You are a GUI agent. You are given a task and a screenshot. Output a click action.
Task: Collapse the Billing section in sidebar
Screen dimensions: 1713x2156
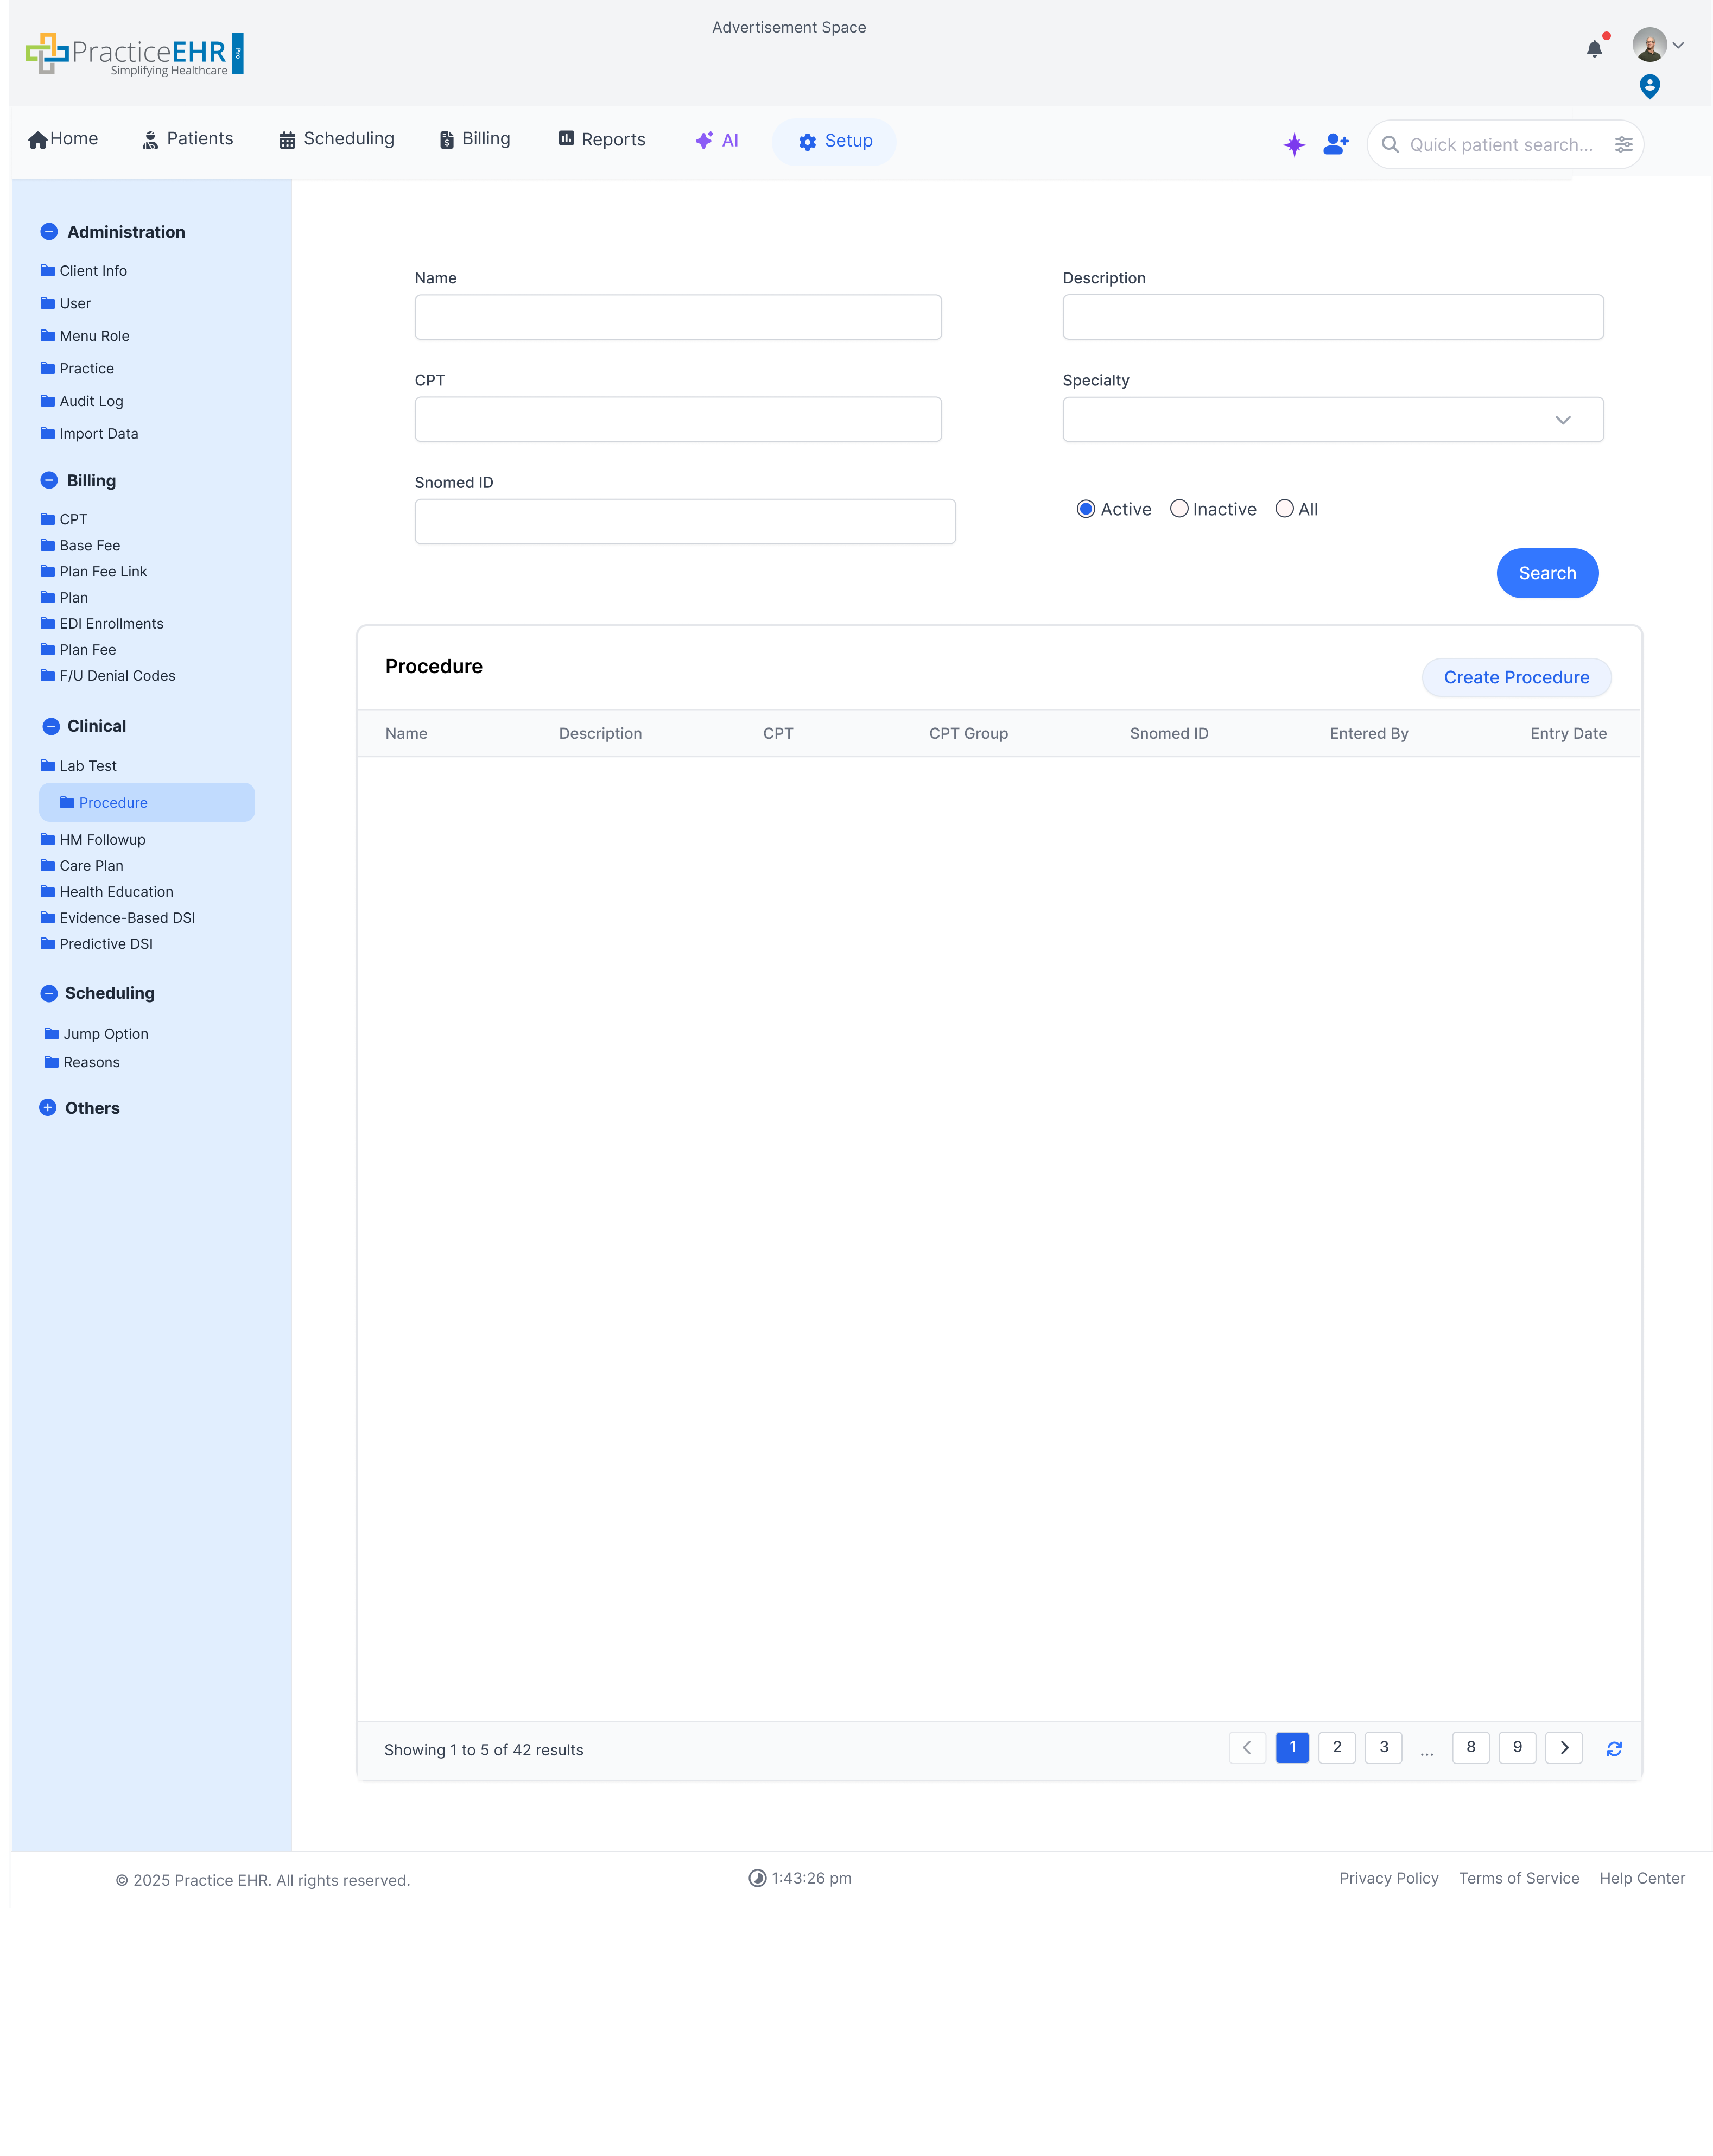coord(49,480)
